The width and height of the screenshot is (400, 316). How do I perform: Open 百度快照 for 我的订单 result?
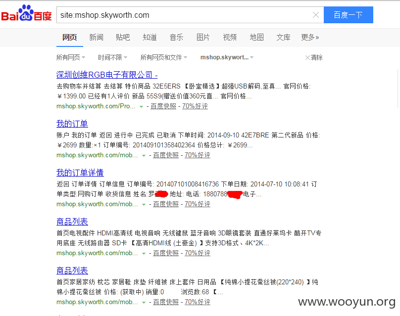[x=166, y=155]
